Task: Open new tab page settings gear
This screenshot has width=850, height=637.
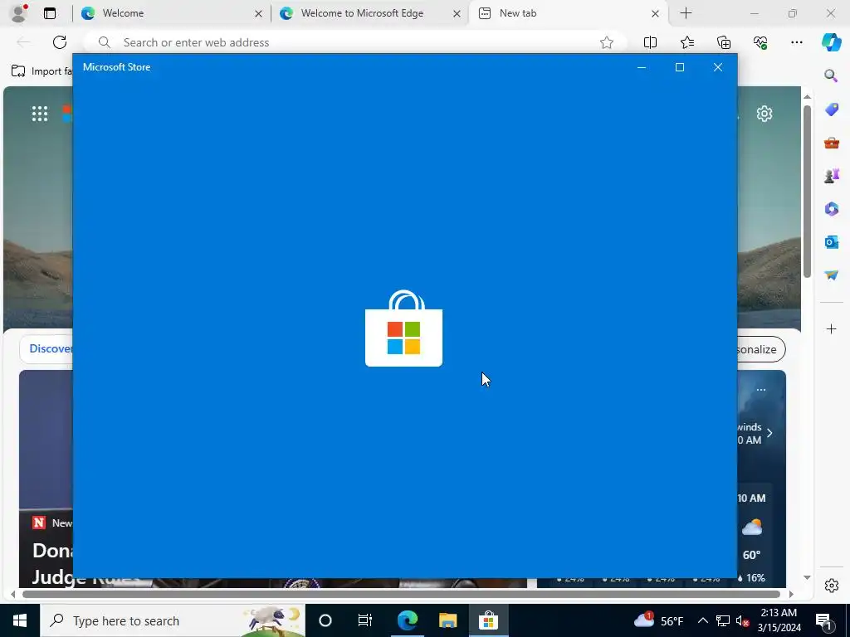Action: click(765, 114)
